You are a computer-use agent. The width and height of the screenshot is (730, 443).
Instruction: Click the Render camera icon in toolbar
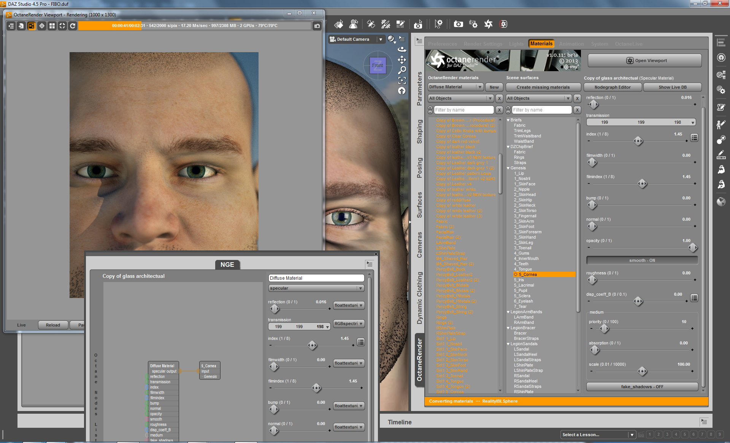pos(458,24)
